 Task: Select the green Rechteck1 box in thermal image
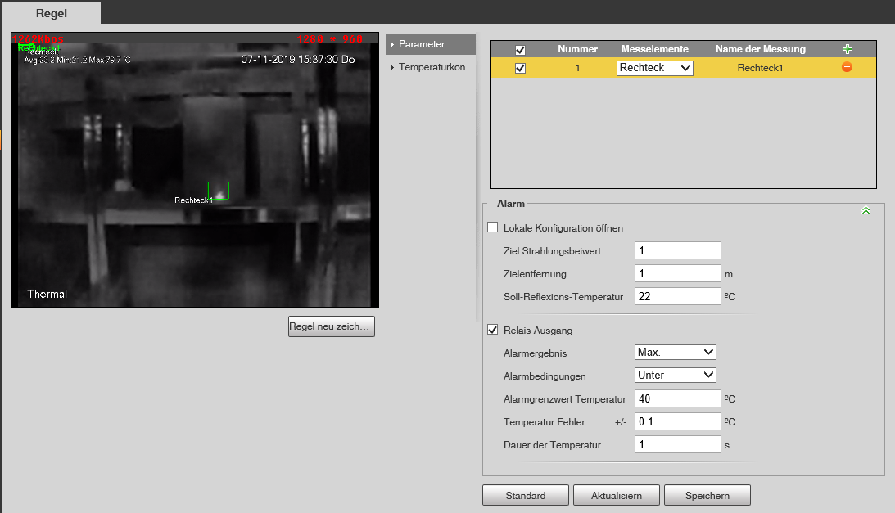pos(218,191)
